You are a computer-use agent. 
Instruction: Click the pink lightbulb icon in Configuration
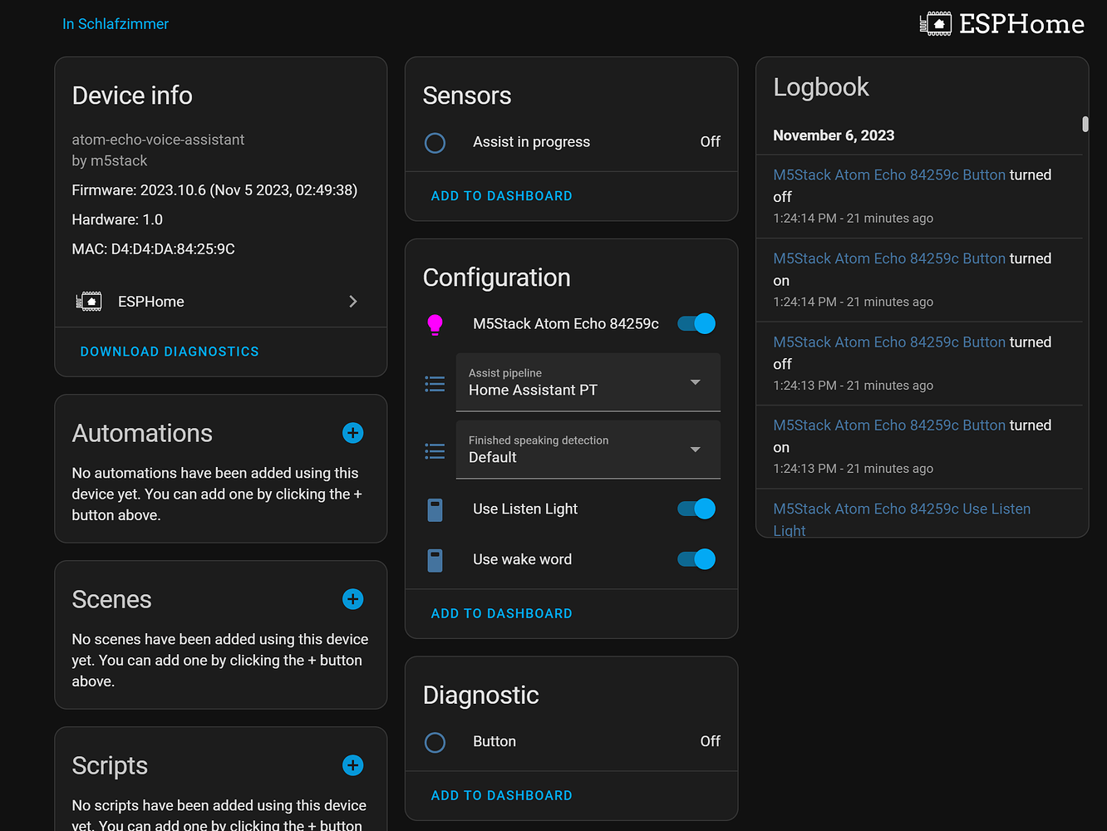(x=435, y=323)
